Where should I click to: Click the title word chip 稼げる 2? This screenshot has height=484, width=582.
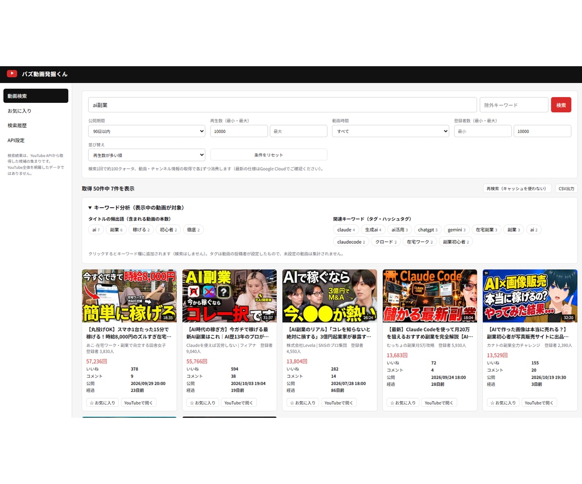coord(141,230)
